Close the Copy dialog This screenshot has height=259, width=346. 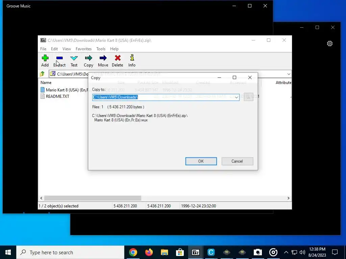click(x=250, y=77)
